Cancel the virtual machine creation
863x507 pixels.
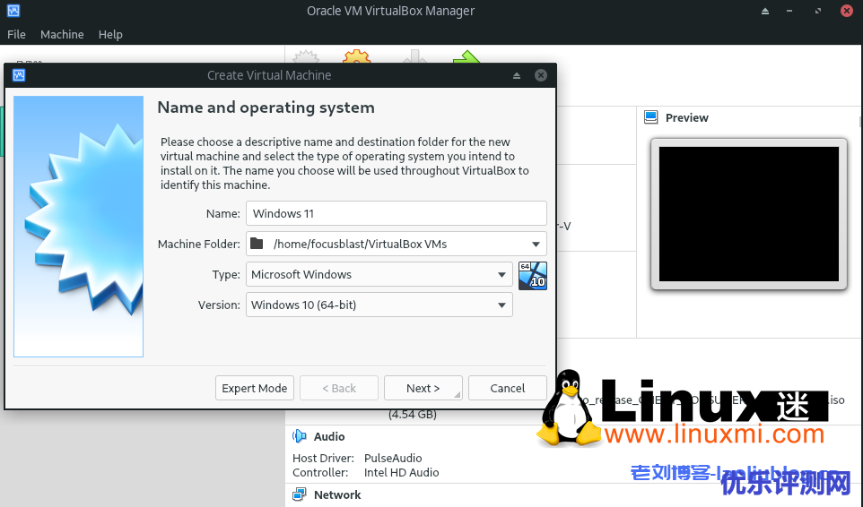click(507, 388)
